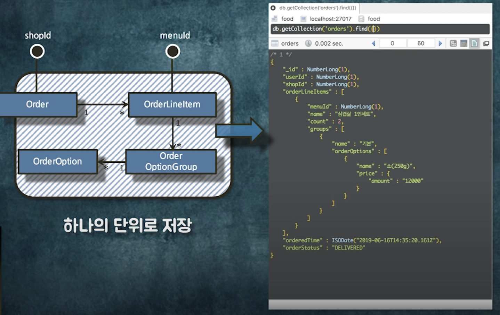Switch results to table view mode
The image size is (500, 315).
pyautogui.click(x=463, y=43)
